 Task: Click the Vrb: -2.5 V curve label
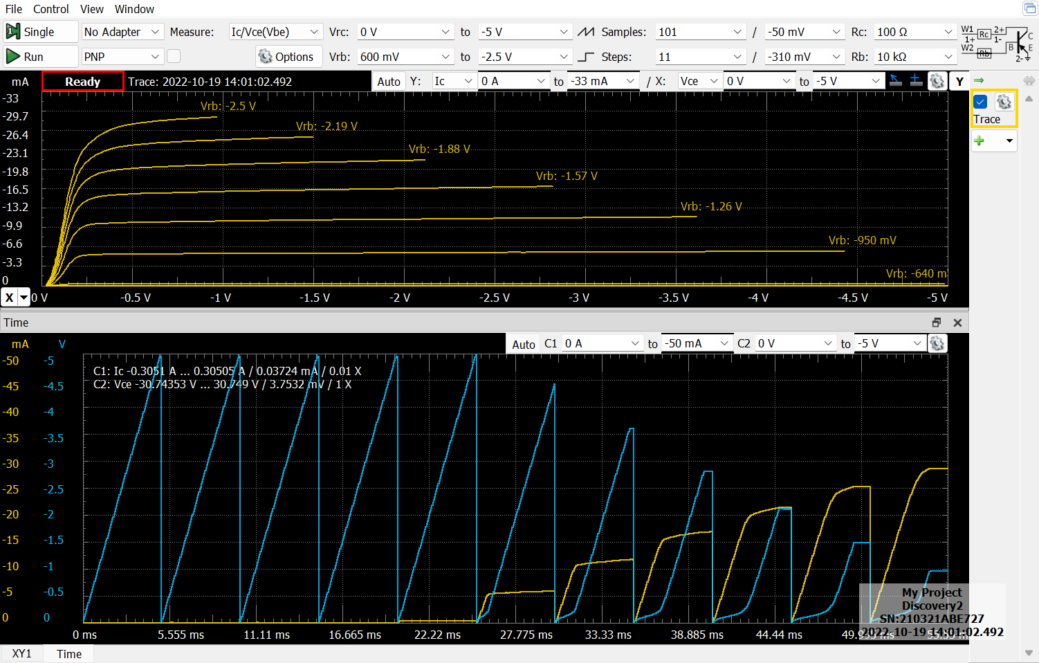[x=228, y=106]
